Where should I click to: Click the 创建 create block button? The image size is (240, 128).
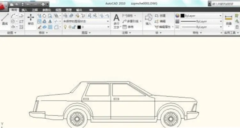[160, 16]
